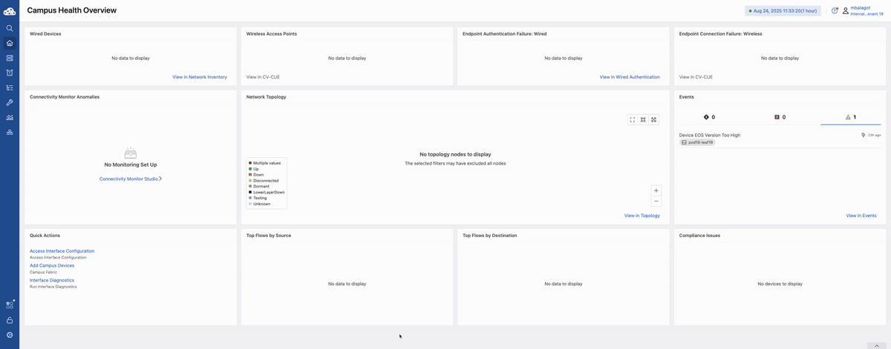Open the help question mark icon
This screenshot has height=349, width=891.
(835, 10)
